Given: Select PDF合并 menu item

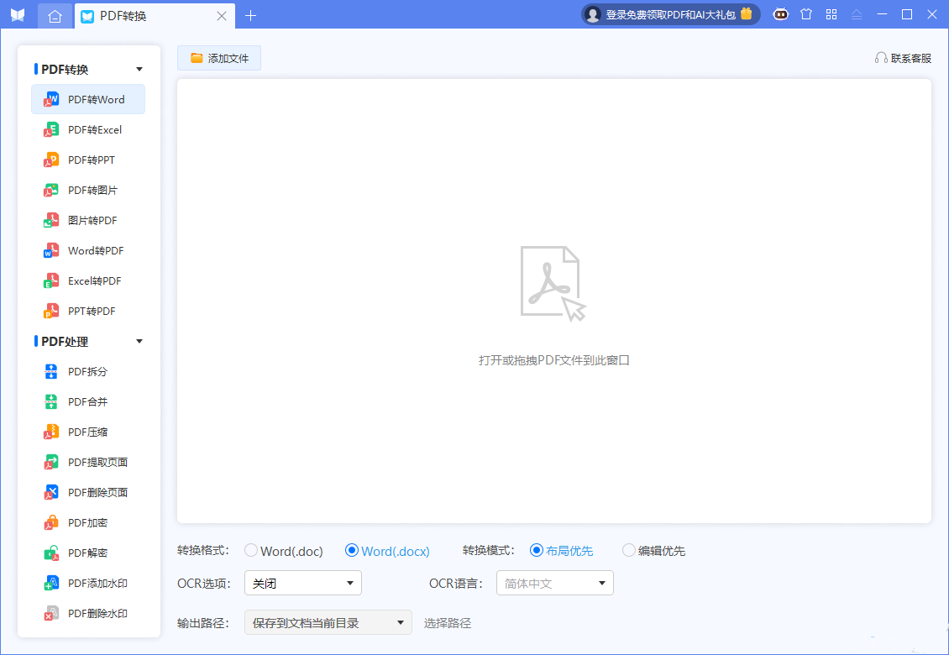Looking at the screenshot, I should 88,402.
